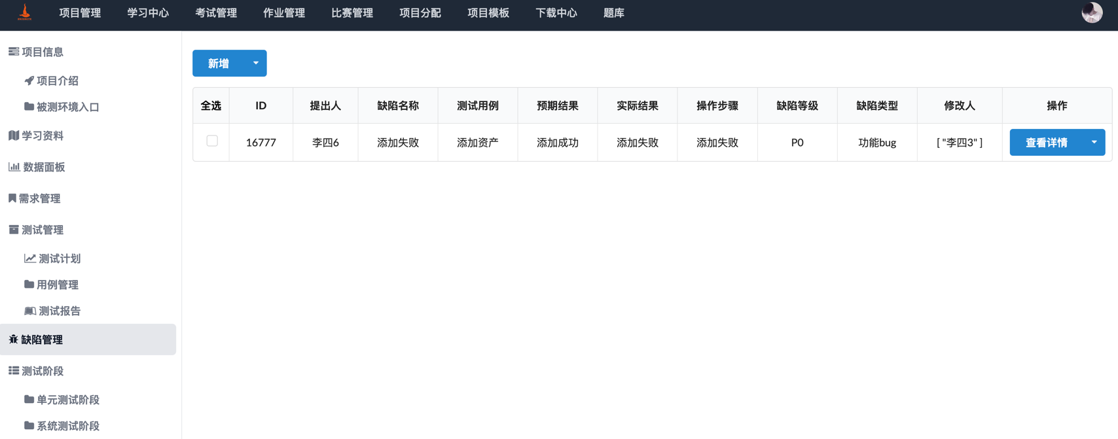This screenshot has height=439, width=1118.
Task: Click the 缺陷等级 column header
Action: [x=797, y=105]
